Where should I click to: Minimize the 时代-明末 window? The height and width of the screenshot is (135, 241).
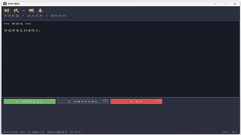215,4
